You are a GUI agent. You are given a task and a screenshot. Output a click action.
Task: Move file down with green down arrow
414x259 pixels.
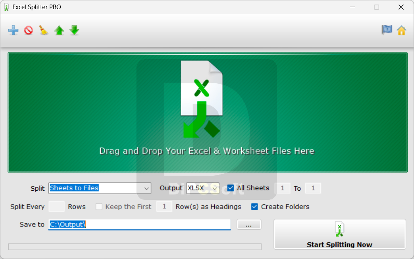74,30
